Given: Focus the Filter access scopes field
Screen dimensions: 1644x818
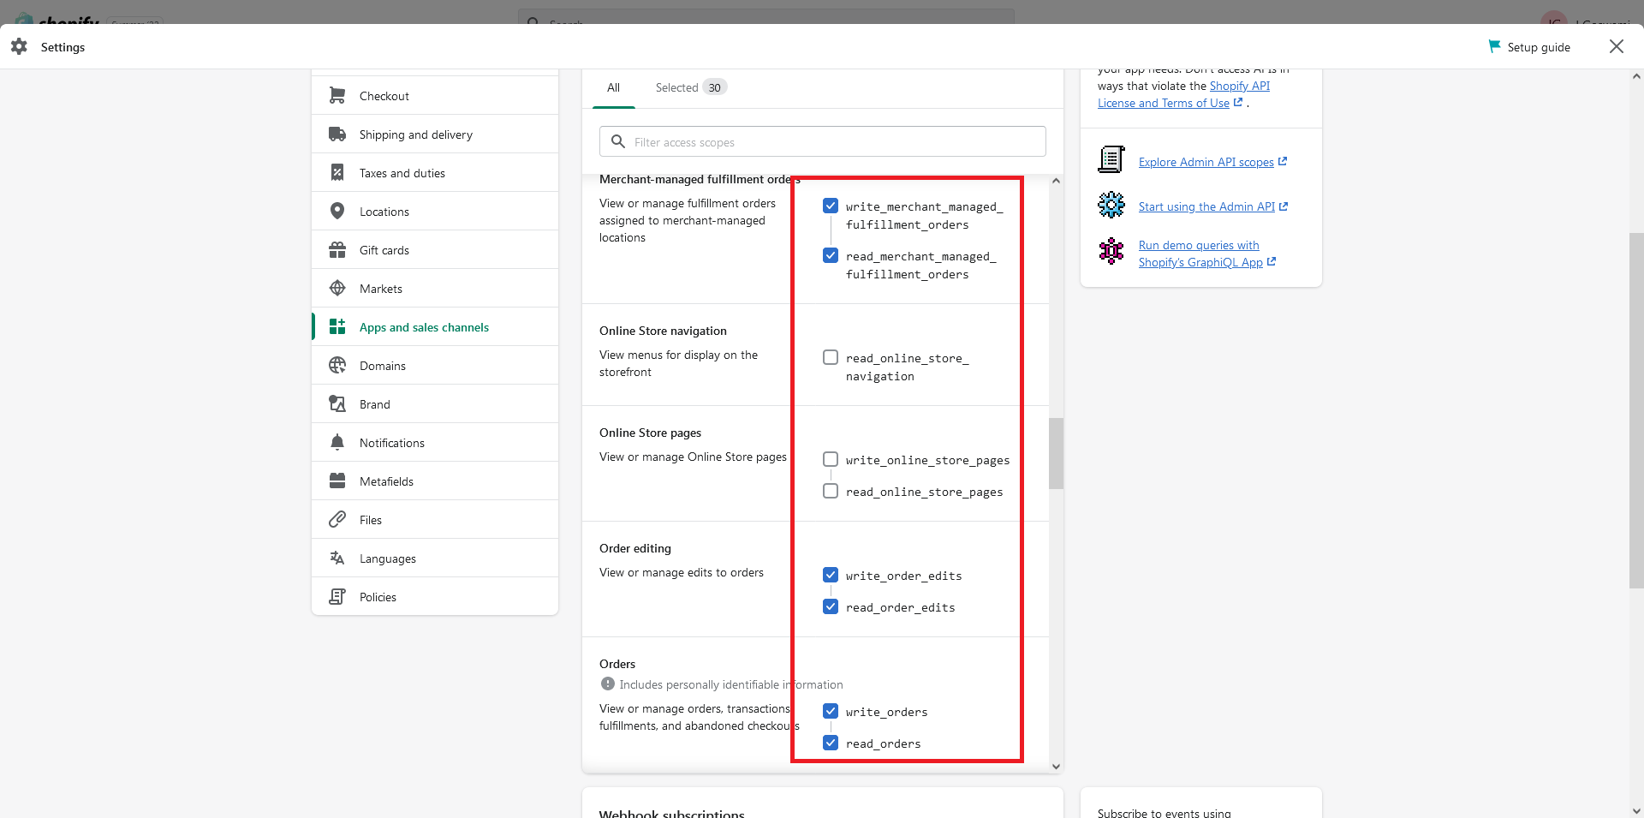Looking at the screenshot, I should click(x=823, y=141).
